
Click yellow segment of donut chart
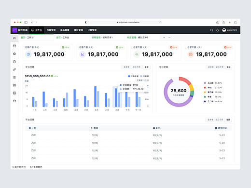click(x=192, y=88)
